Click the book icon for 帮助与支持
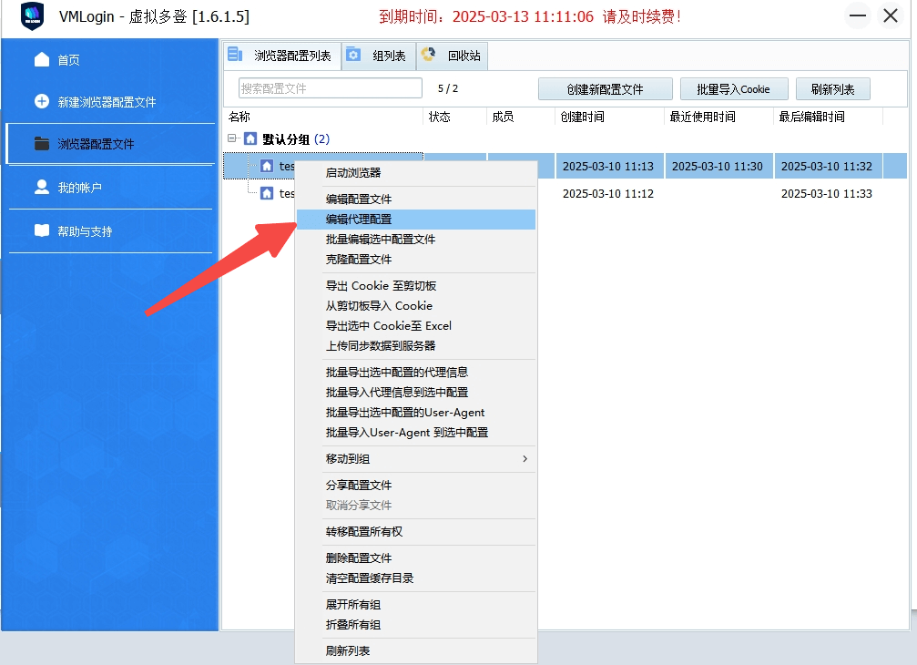 tap(42, 230)
